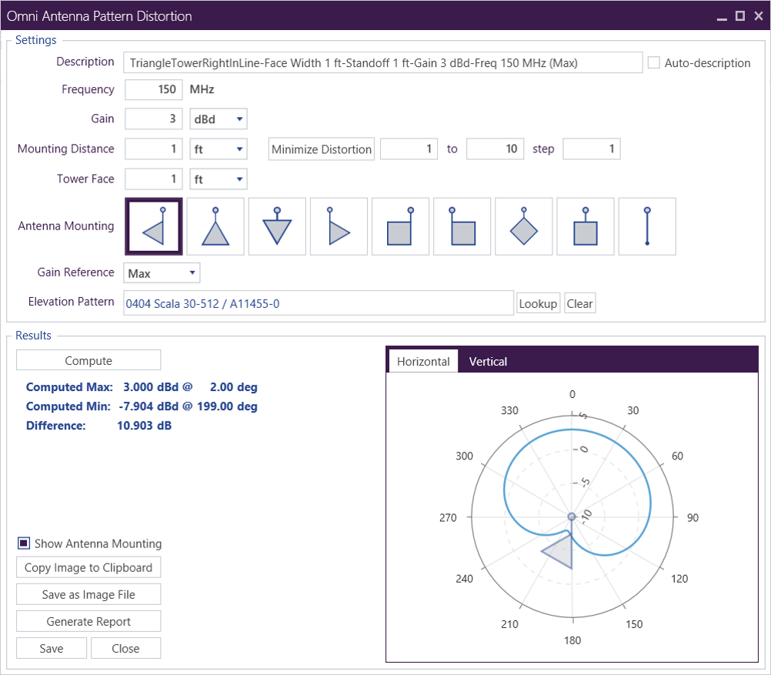Switch to the Horizontal pattern tab

(x=423, y=362)
